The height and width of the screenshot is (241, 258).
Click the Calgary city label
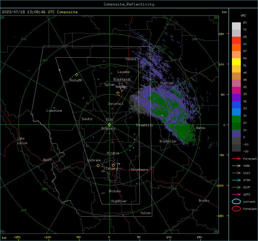click(112, 168)
